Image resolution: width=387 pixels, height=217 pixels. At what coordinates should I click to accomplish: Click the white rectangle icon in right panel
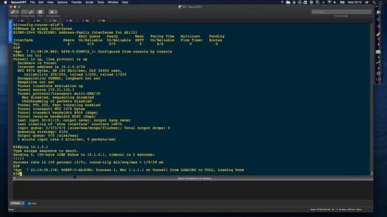378,52
